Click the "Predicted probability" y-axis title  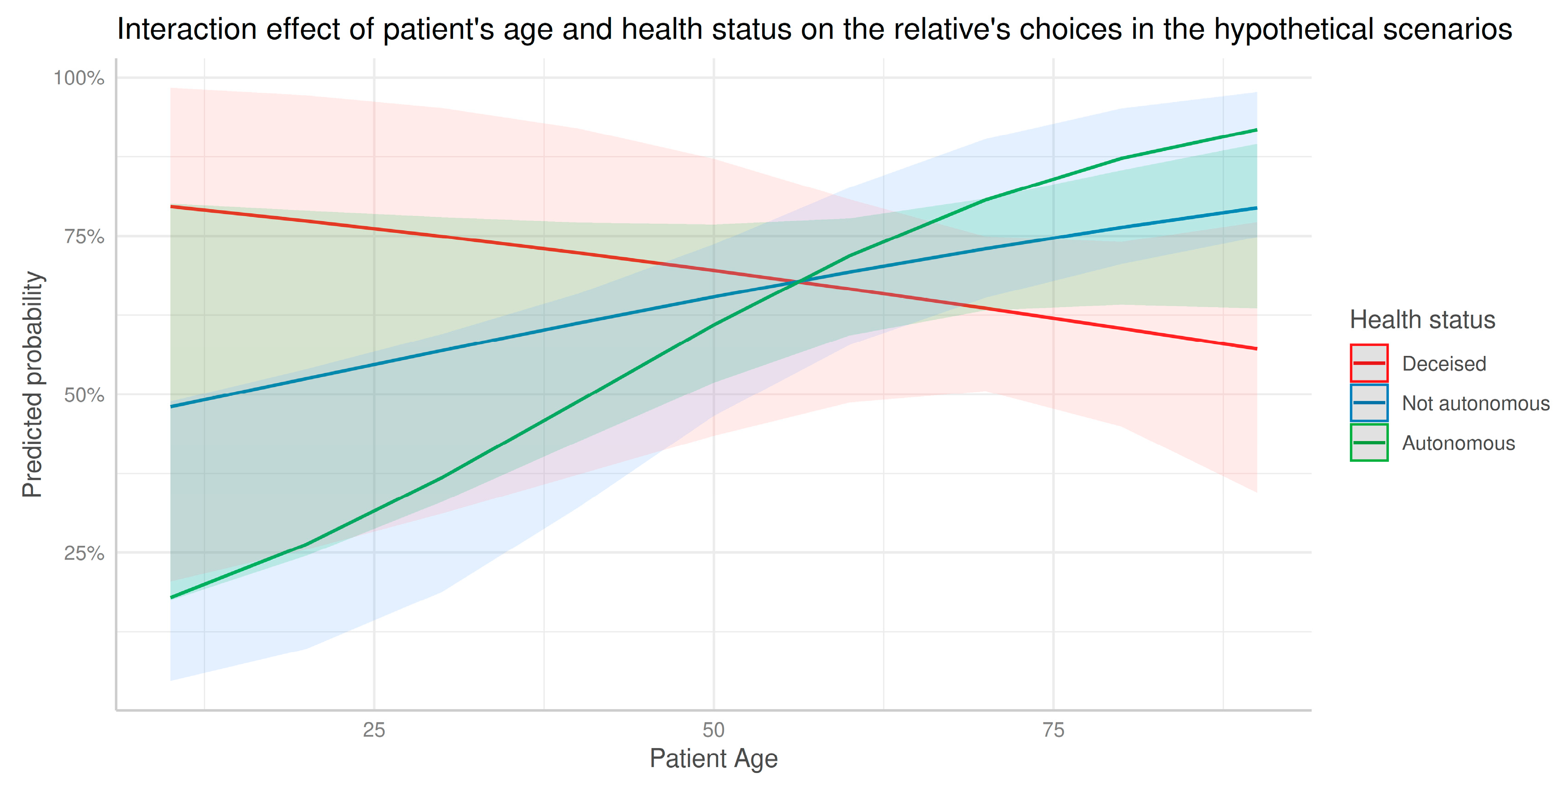[x=33, y=384]
